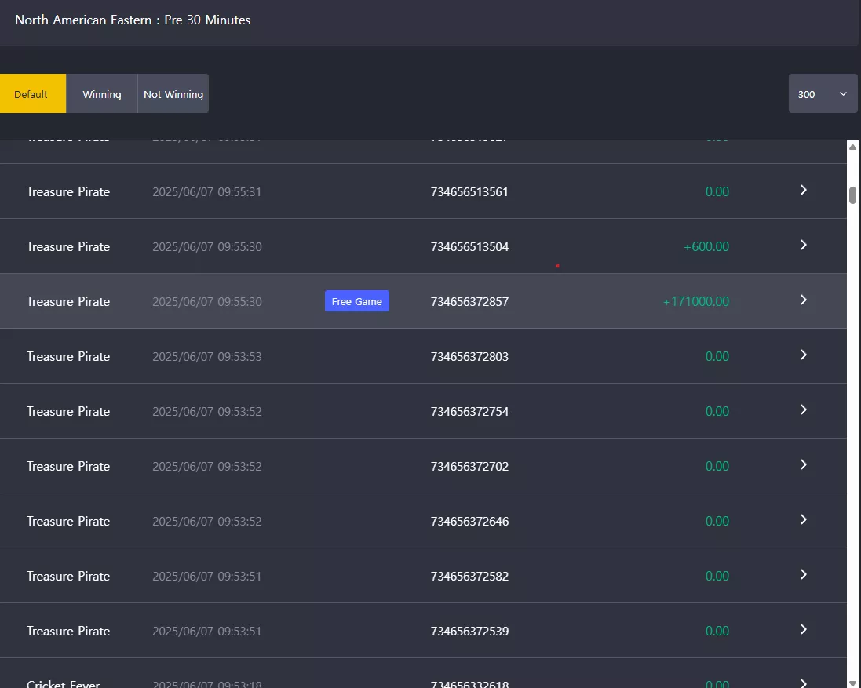Click the scrollbar up arrow
This screenshot has width=861, height=688.
(853, 147)
